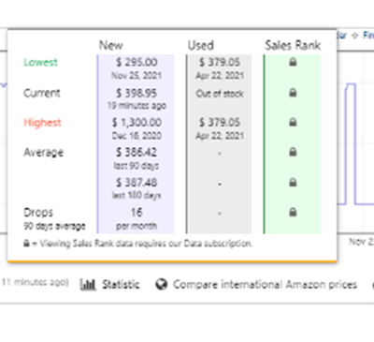
Task: Click the Drops row label
Action: pos(38,213)
